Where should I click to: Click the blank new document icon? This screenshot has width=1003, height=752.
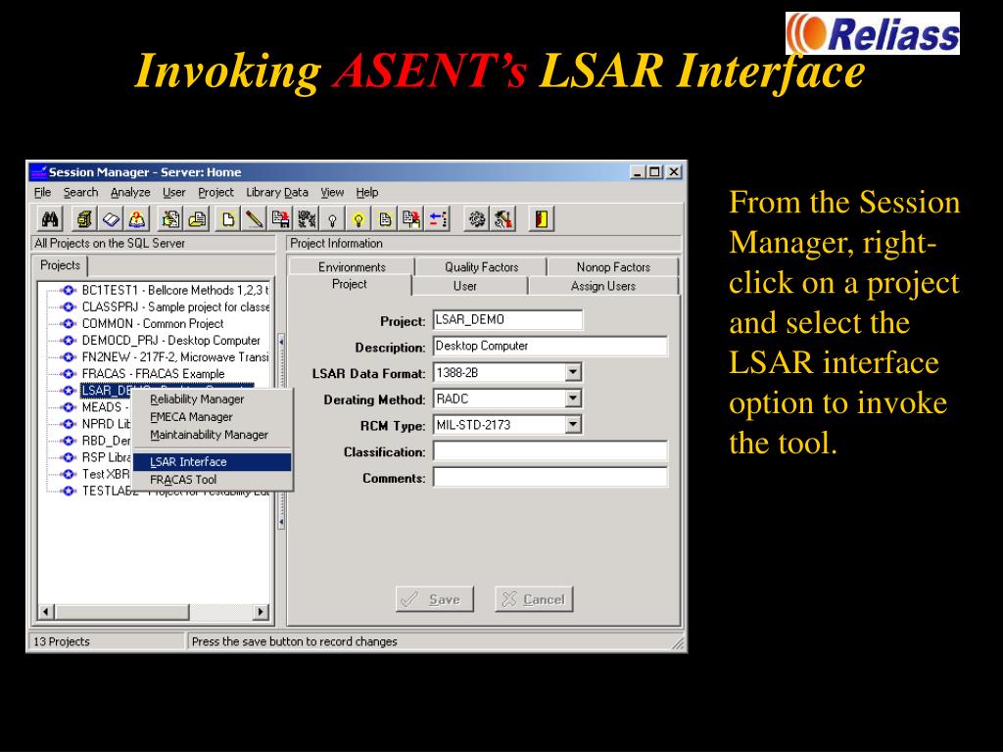pyautogui.click(x=227, y=219)
